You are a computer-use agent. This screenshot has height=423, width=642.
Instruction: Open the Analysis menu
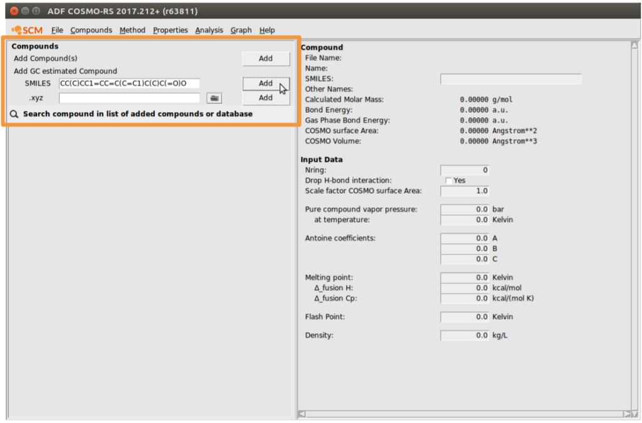pyautogui.click(x=209, y=30)
